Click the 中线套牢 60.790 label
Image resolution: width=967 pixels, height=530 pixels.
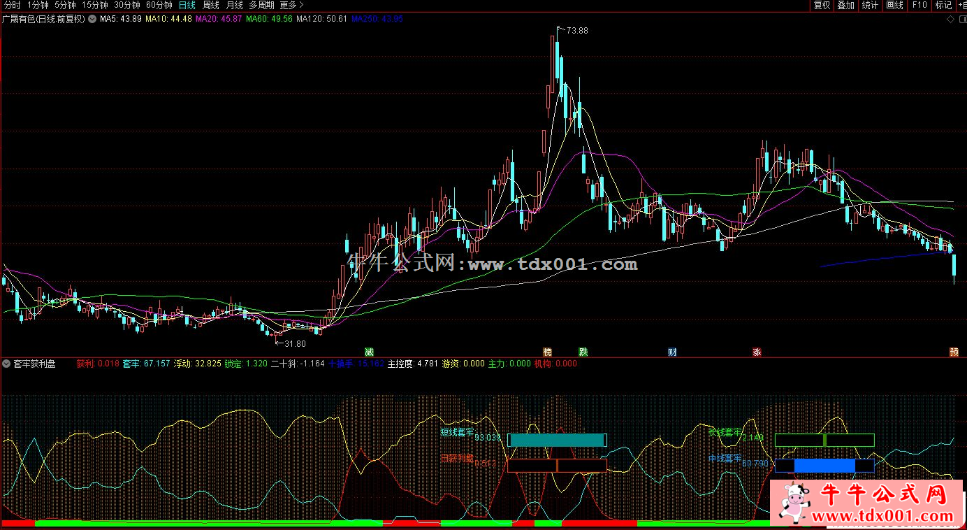[739, 461]
